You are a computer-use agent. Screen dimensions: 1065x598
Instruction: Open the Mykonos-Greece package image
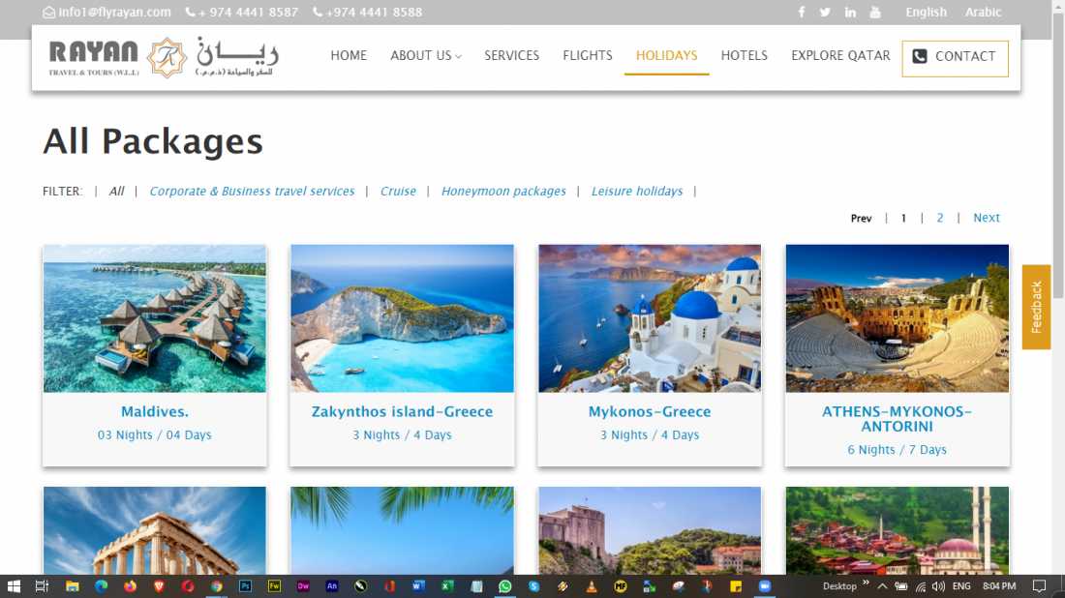click(650, 318)
